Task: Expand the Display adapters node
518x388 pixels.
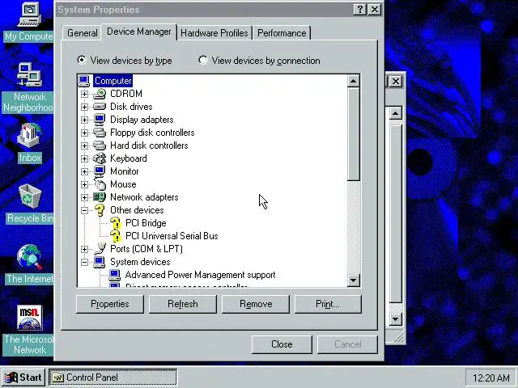Action: [84, 120]
